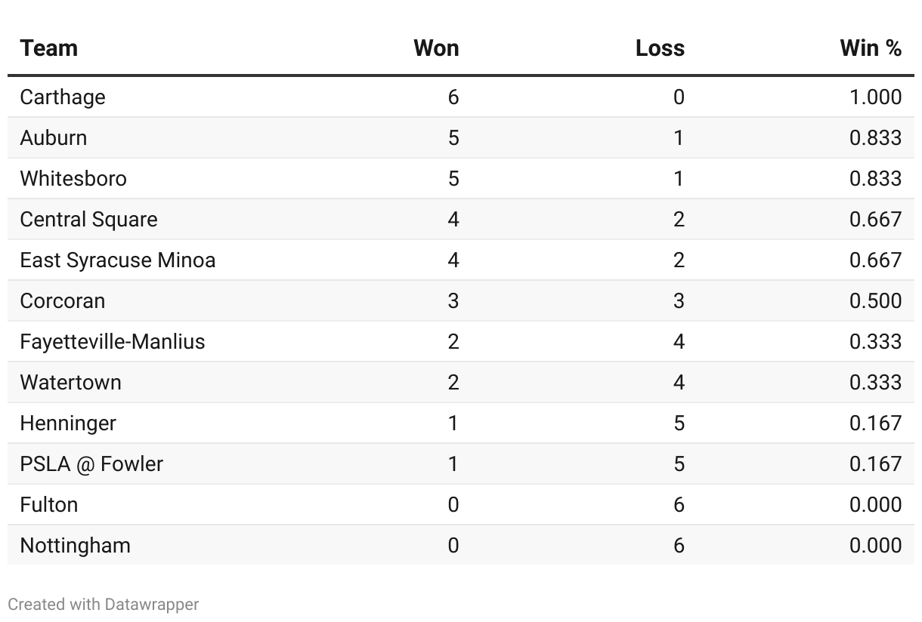Select the Central Square row label
Screen dimensions: 922x622
click(x=89, y=220)
